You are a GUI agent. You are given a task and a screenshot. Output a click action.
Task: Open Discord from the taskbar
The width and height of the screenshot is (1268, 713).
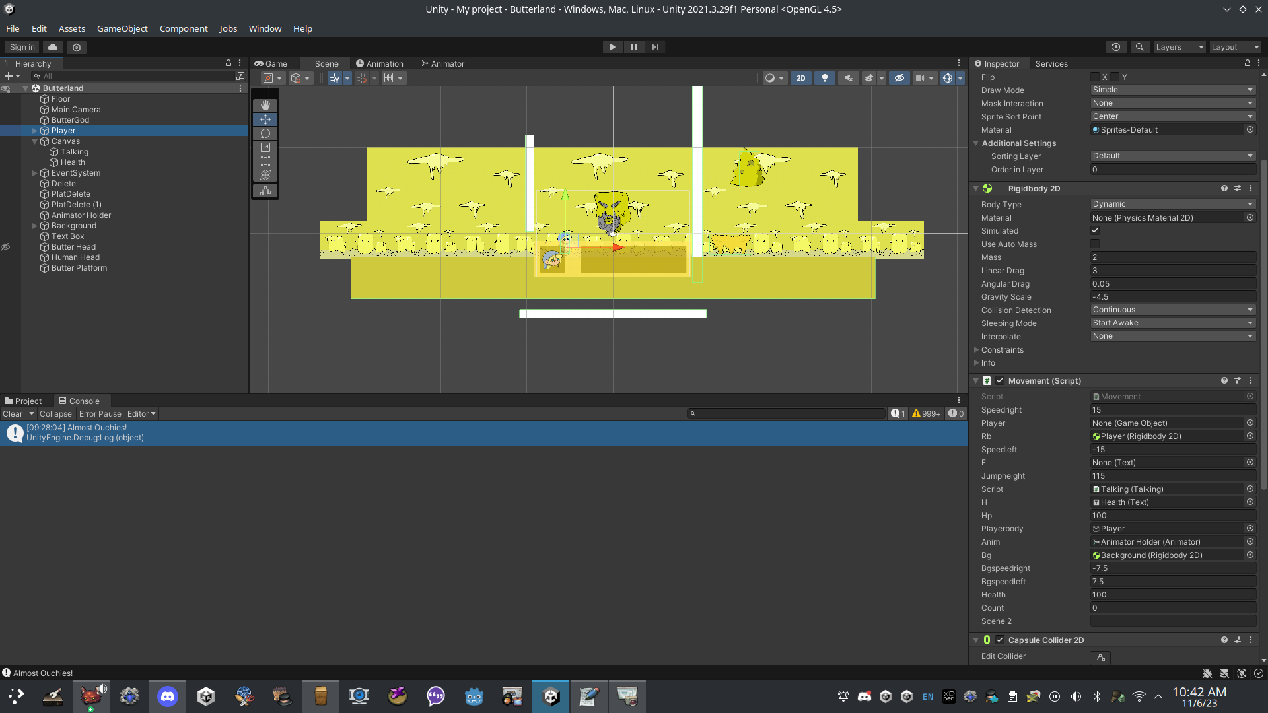coord(168,696)
